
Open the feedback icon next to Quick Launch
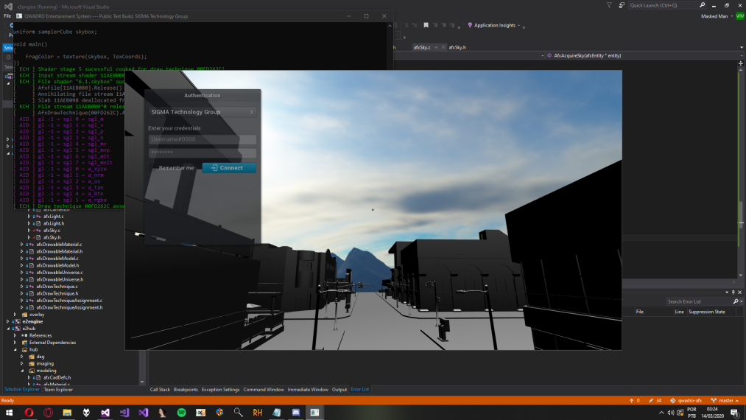point(622,5)
